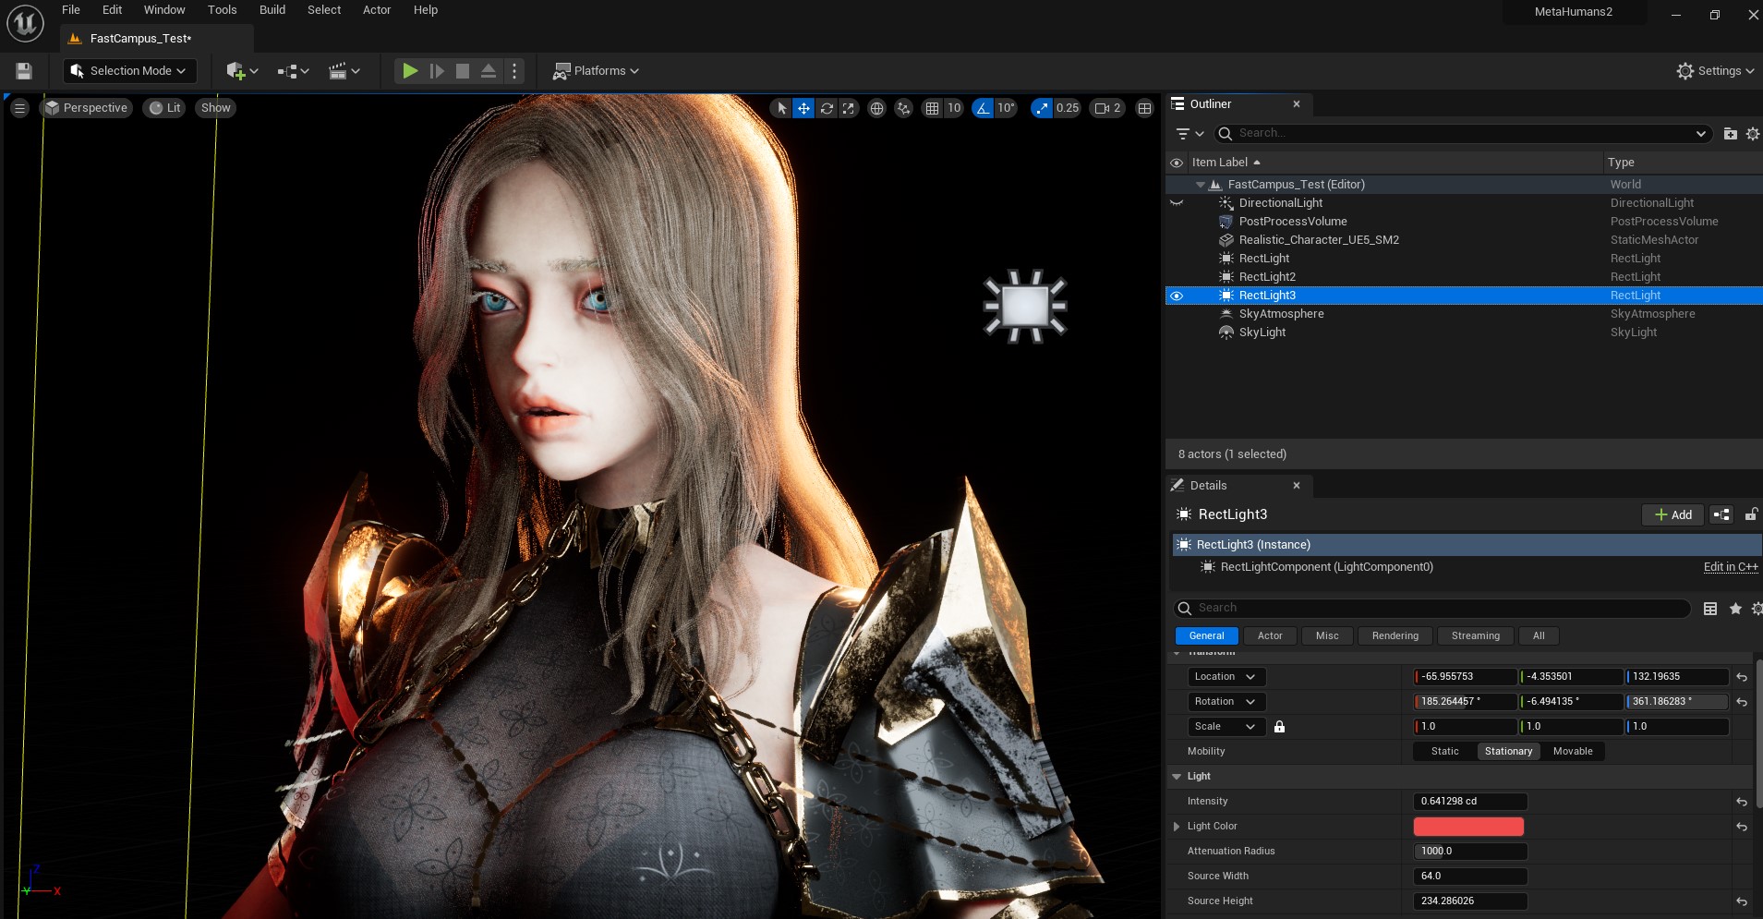Viewport: 1763px width, 919px height.
Task: Open the Perspective view dropdown
Action: coord(87,108)
